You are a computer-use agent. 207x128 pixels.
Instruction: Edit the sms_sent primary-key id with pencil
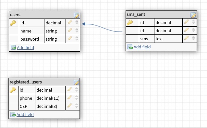187,22
